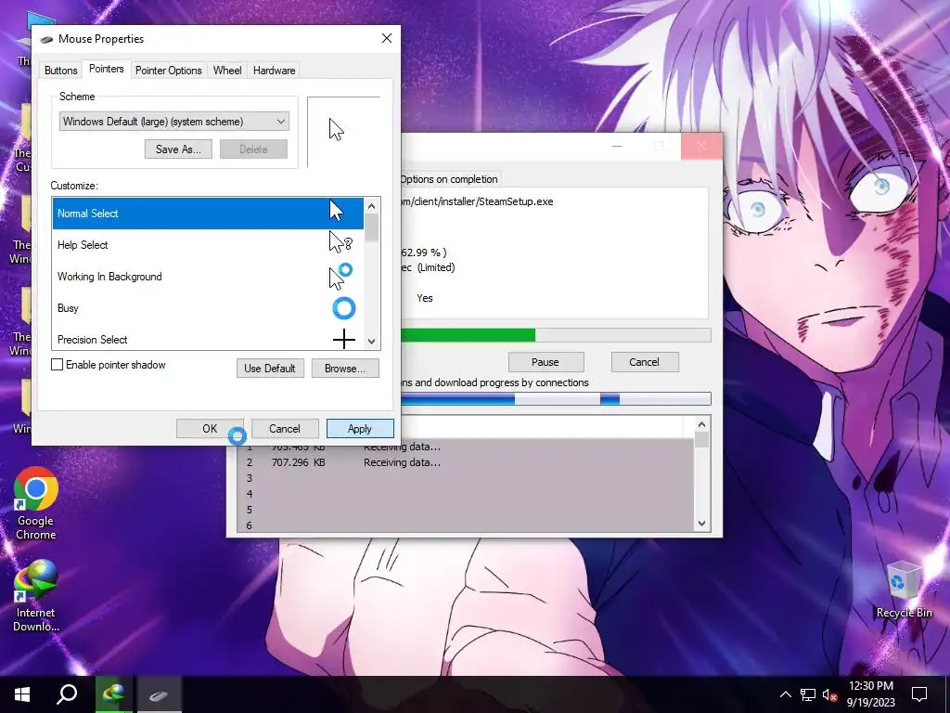Show hidden system tray icons
This screenshot has width=950, height=713.
pos(785,694)
